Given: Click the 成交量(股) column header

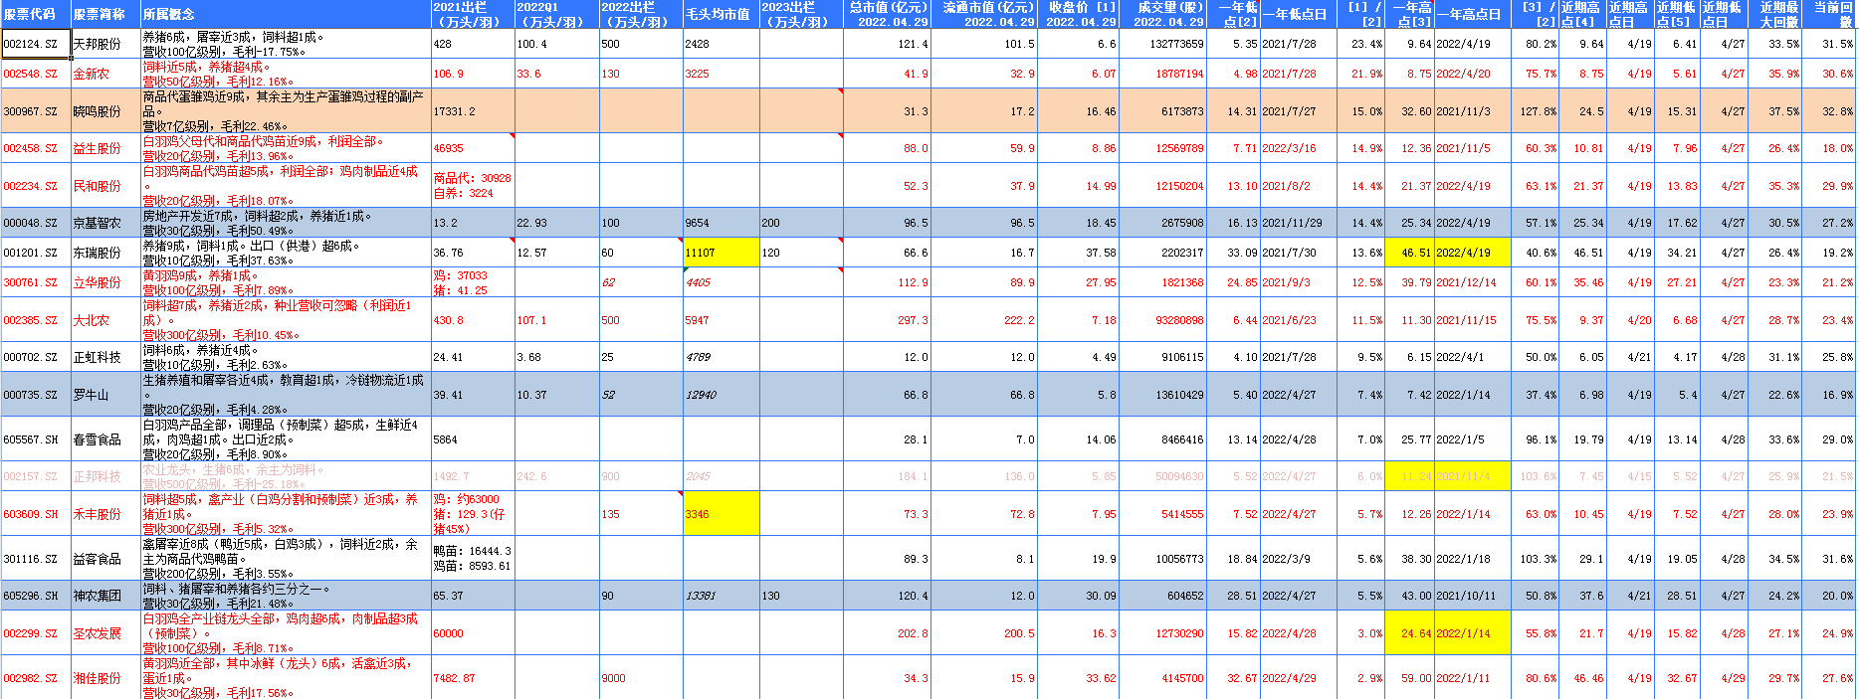Looking at the screenshot, I should point(1162,14).
